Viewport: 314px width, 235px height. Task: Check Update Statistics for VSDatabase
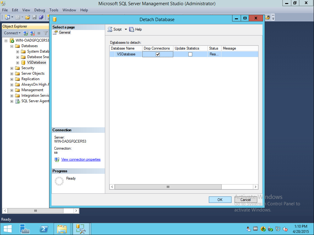pos(190,54)
